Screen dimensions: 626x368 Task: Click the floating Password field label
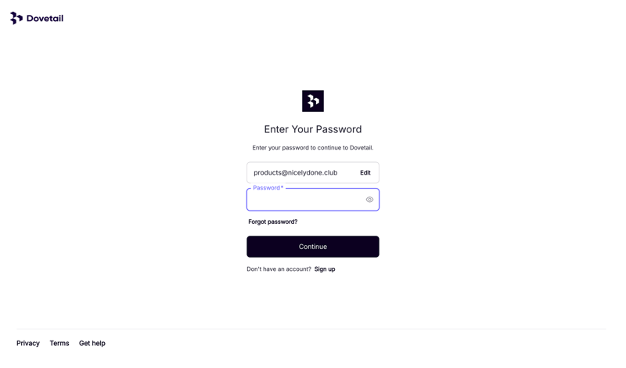[x=266, y=188]
